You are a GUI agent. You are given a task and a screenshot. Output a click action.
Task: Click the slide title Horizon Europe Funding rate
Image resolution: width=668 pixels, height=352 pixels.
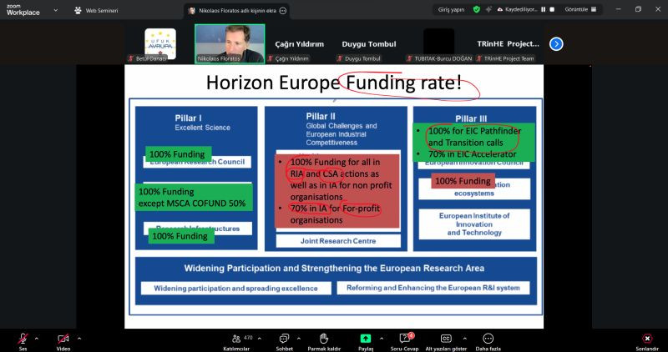pyautogui.click(x=334, y=83)
